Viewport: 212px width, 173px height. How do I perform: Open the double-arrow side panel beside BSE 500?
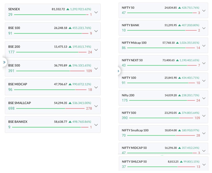4,62
